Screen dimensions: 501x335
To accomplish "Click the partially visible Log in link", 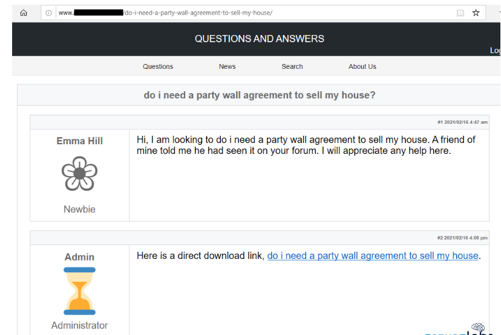I will click(x=495, y=51).
